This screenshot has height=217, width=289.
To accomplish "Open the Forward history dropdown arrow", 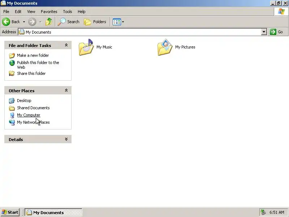I will pos(40,22).
